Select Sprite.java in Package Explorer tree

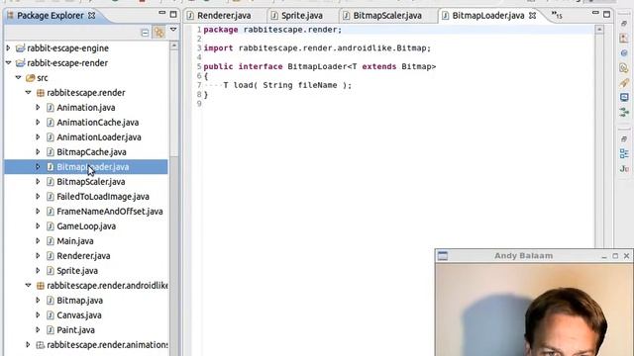[x=77, y=271]
